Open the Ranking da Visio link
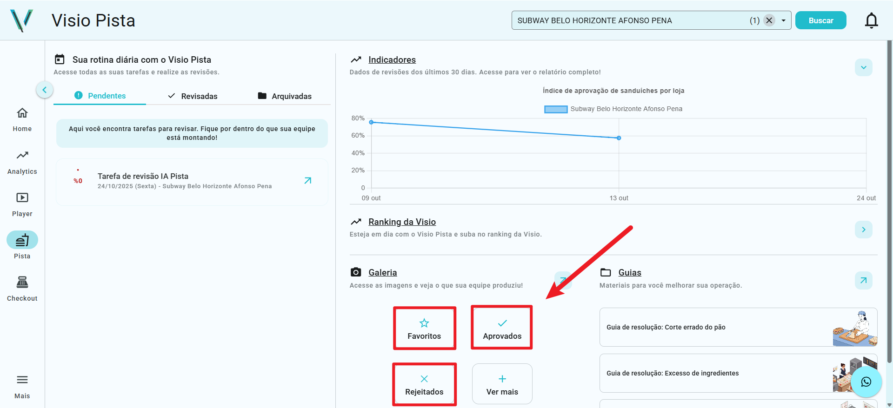 coord(402,222)
